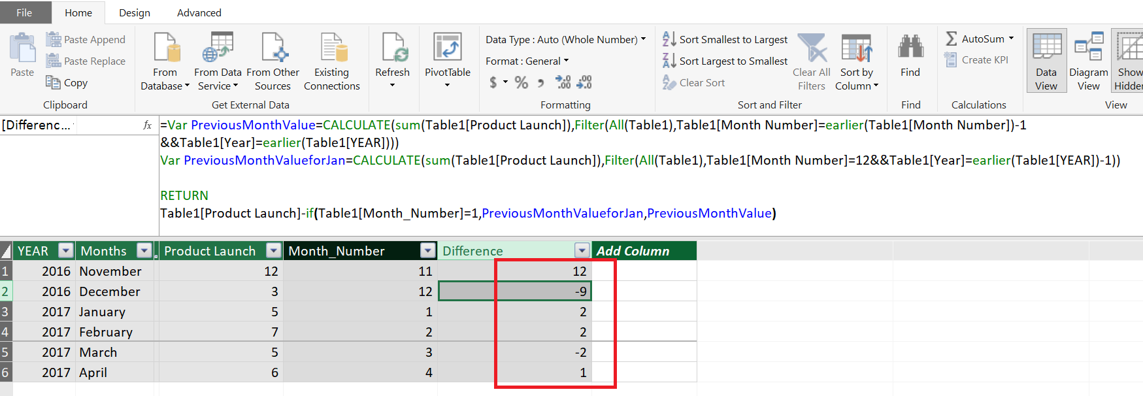Click Clear All Filters
The image size is (1143, 396).
812,63
